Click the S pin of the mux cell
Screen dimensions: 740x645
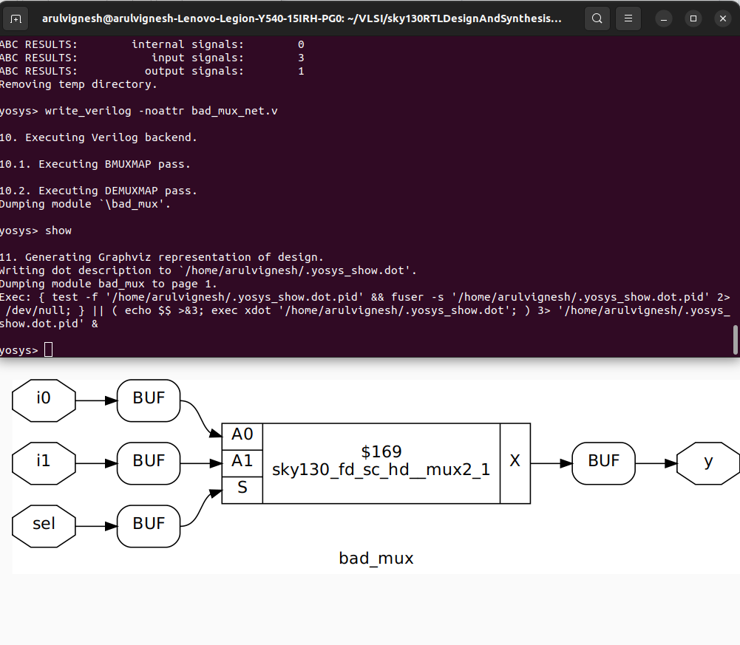click(241, 488)
